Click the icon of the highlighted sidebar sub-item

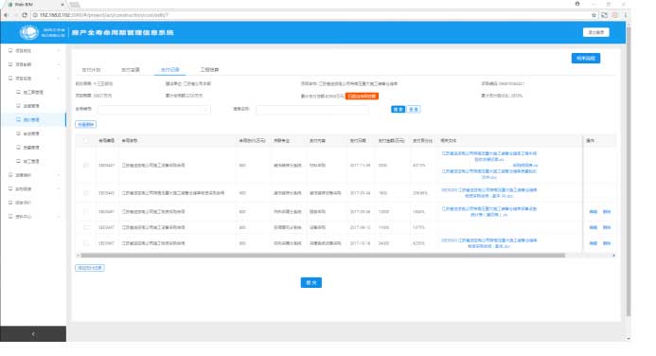[18, 119]
